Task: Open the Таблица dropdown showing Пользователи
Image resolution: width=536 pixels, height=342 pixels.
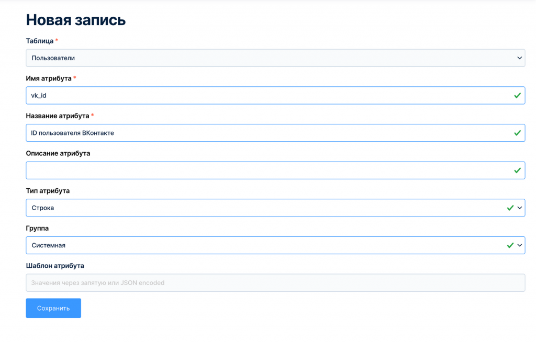Action: tap(275, 58)
